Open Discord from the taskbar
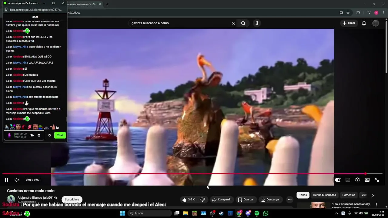This screenshot has height=218, width=388. [x=248, y=213]
